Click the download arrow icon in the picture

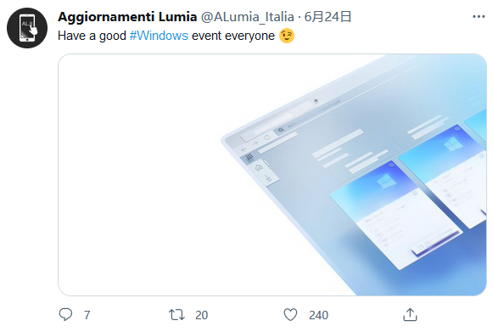(268, 179)
